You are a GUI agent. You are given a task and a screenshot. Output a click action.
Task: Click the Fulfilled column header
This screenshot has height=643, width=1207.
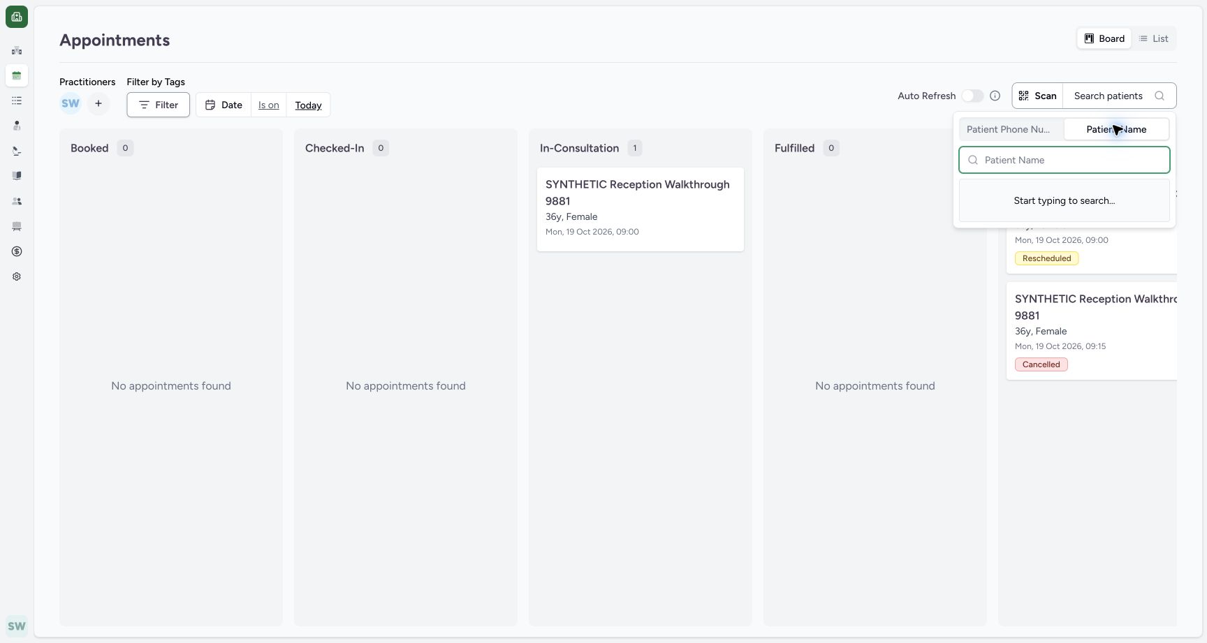(x=794, y=148)
